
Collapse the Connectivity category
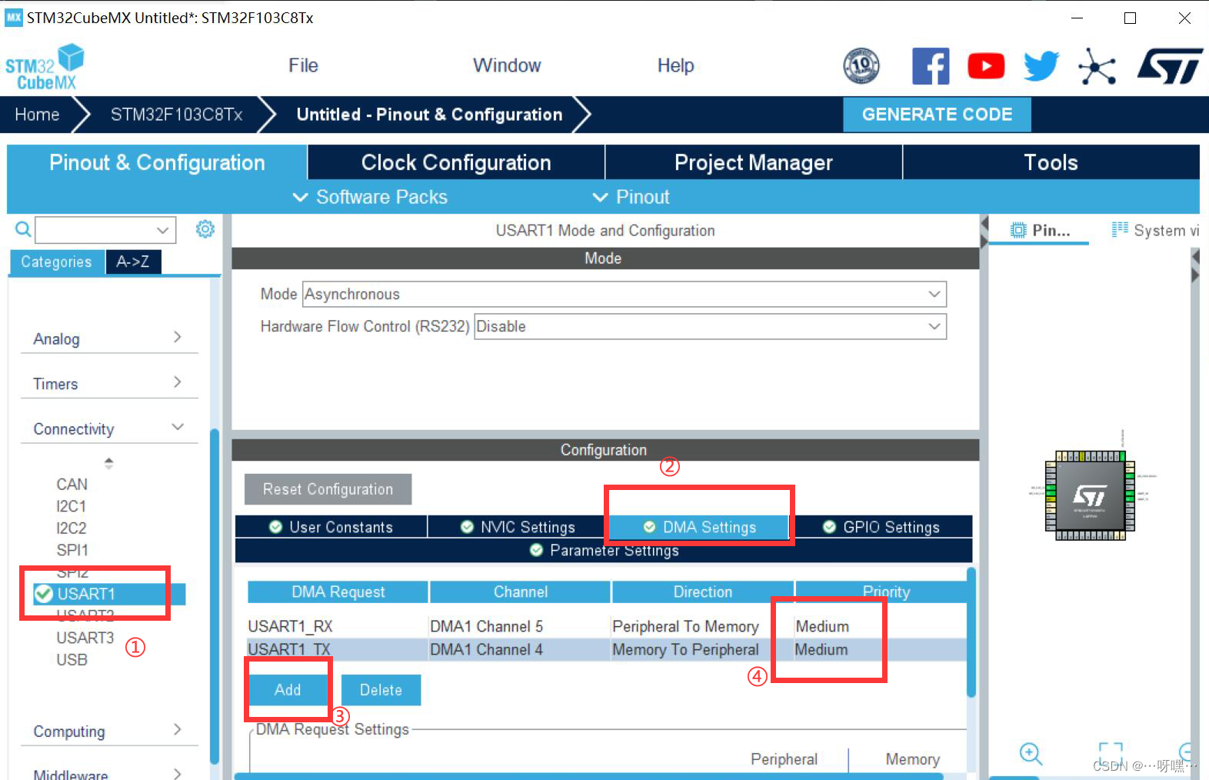[x=108, y=428]
